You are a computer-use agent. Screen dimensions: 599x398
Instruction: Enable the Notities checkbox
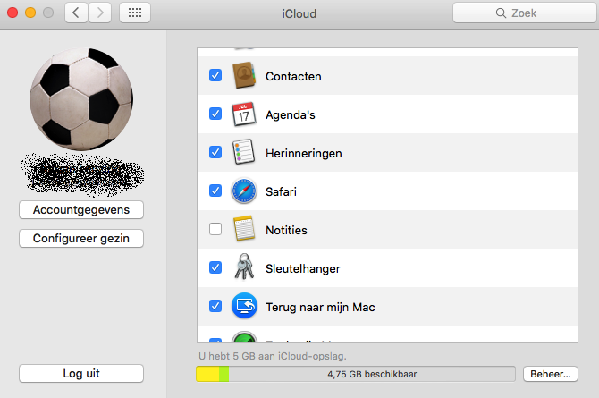click(x=215, y=229)
